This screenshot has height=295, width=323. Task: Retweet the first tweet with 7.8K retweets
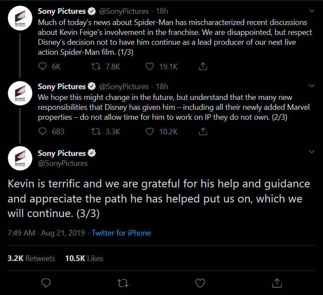[x=96, y=66]
